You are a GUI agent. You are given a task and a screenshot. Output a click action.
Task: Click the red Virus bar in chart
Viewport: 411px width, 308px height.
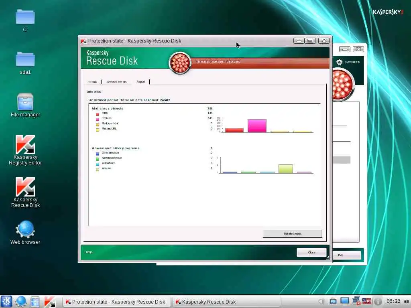(234, 130)
